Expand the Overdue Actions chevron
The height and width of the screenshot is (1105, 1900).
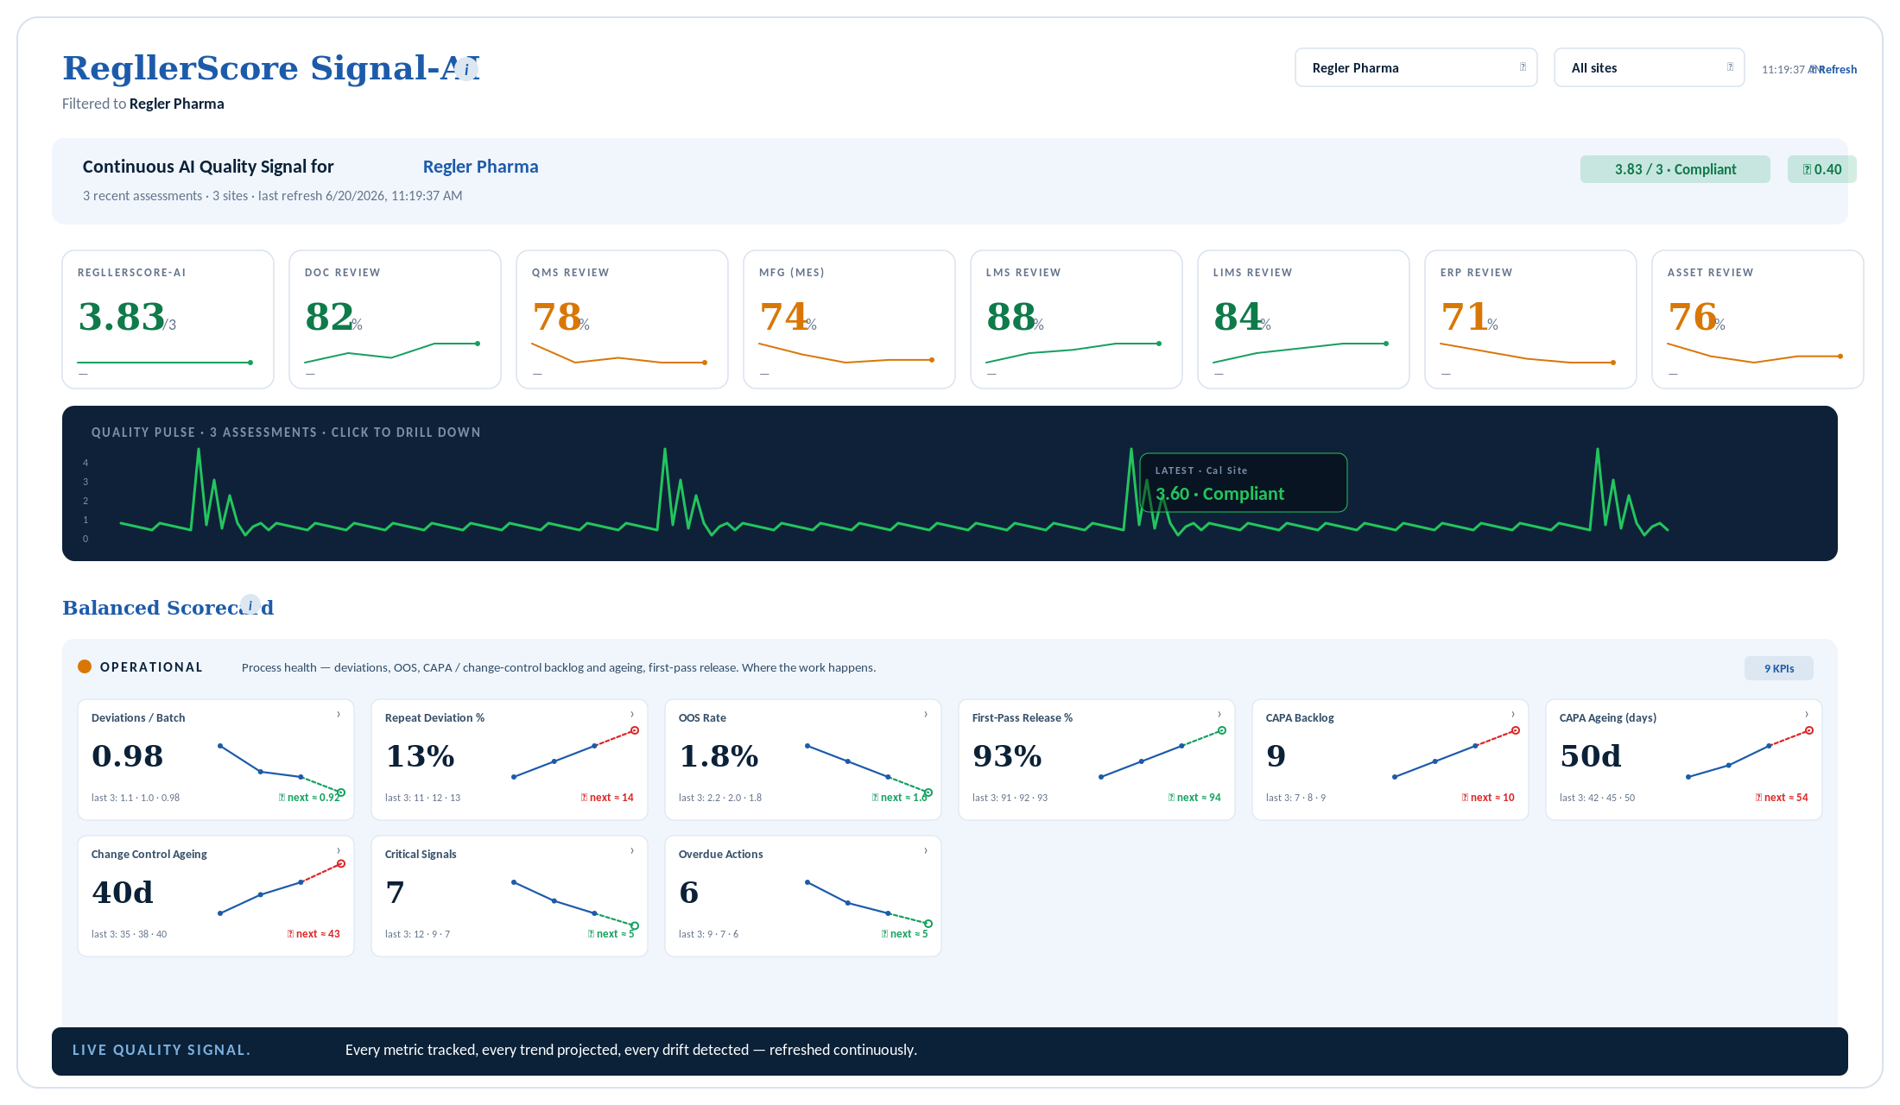click(926, 851)
